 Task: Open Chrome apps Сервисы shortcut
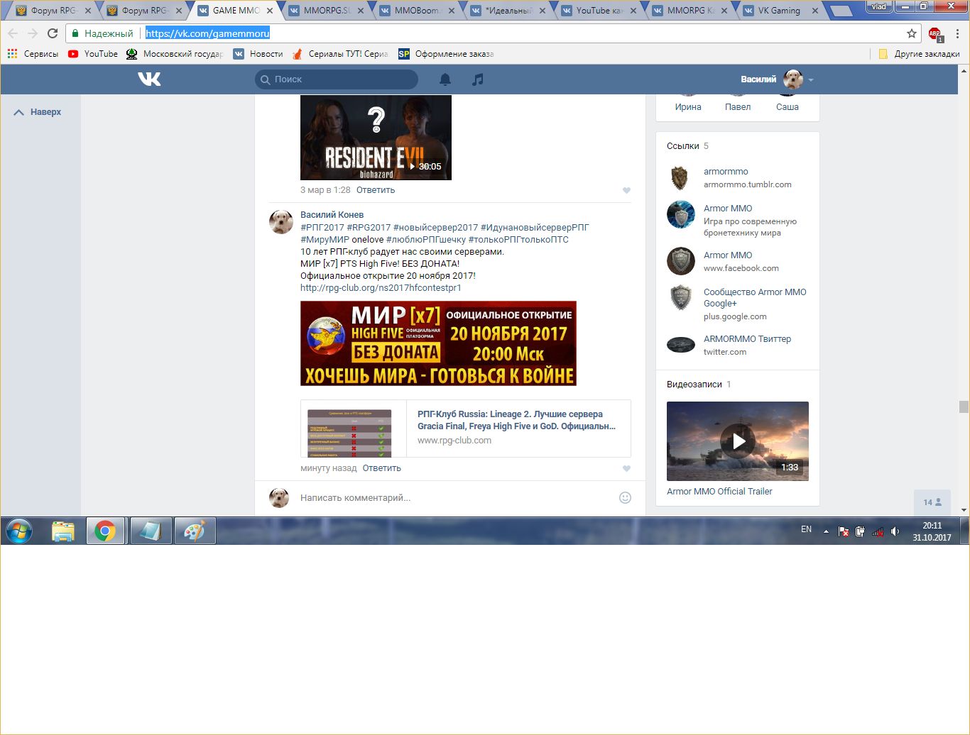[x=33, y=54]
